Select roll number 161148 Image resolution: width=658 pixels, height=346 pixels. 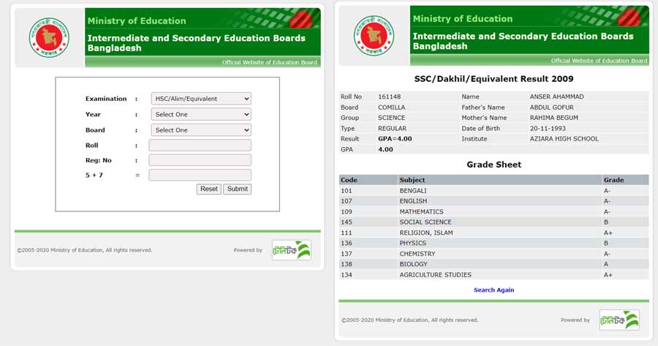390,97
